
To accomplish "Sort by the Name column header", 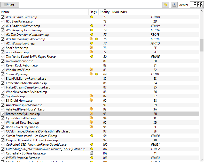I will (x=44, y=12).
